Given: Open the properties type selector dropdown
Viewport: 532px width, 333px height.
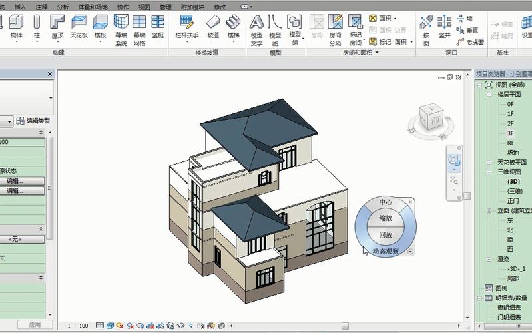Looking at the screenshot, I should [51, 98].
